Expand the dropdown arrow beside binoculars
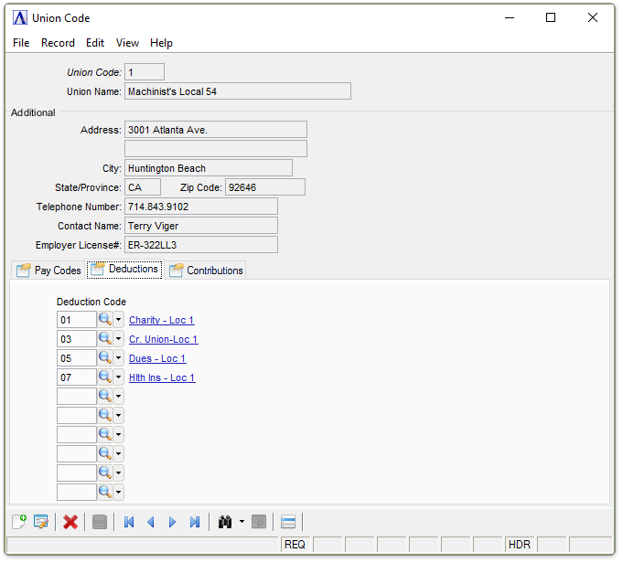623x563 pixels. [x=242, y=522]
